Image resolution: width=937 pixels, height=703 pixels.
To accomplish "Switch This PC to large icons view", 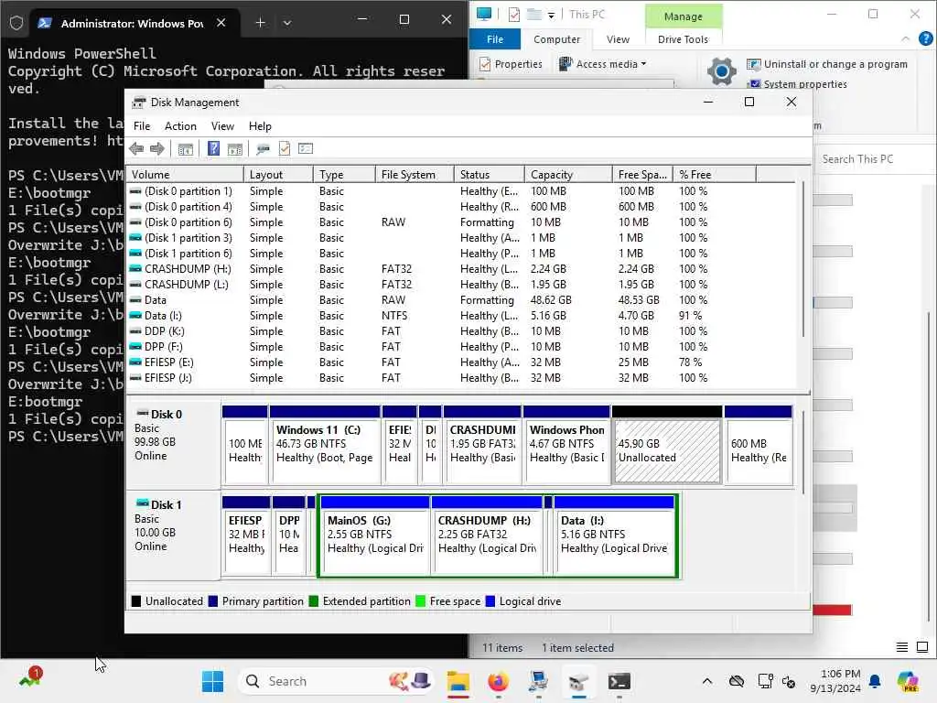I will [x=922, y=647].
